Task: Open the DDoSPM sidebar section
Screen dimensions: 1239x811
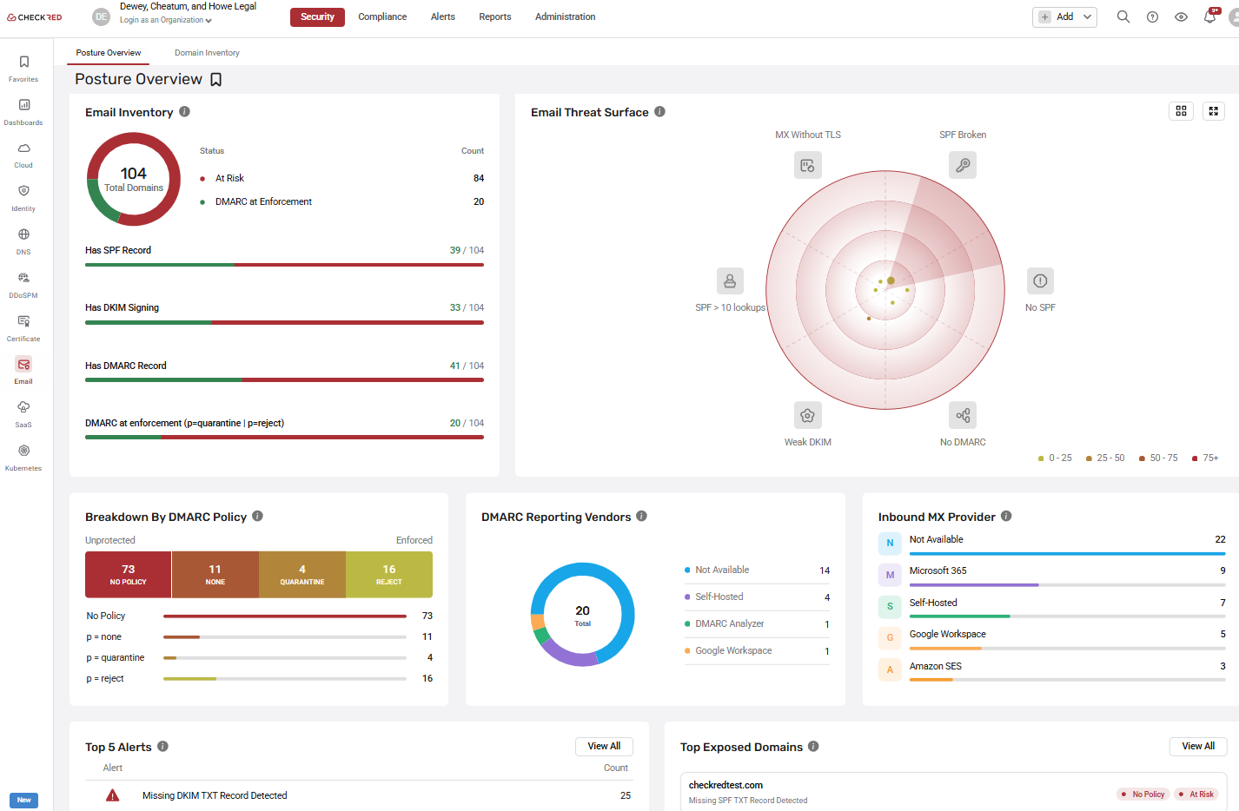Action: [23, 285]
